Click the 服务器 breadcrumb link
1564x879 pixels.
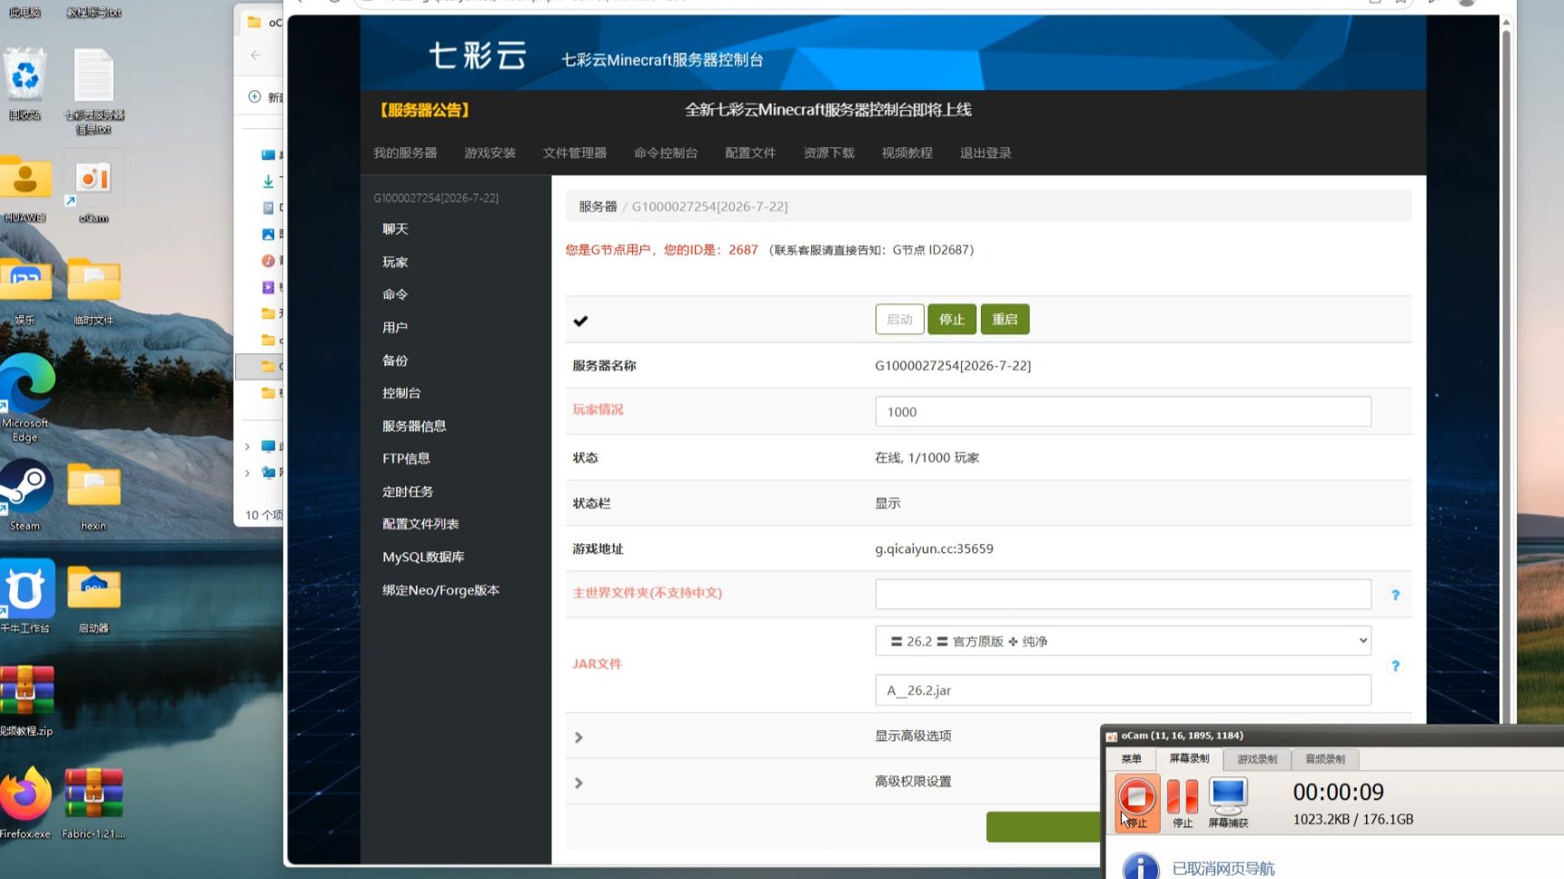click(598, 206)
